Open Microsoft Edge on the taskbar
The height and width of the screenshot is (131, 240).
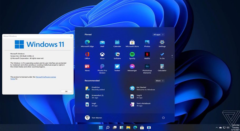tap(135, 128)
